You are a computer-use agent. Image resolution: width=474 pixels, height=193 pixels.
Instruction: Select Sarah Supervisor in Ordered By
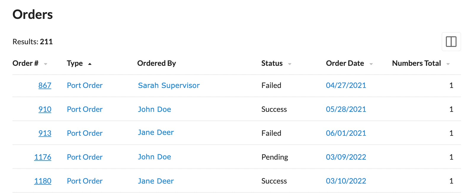click(x=169, y=85)
